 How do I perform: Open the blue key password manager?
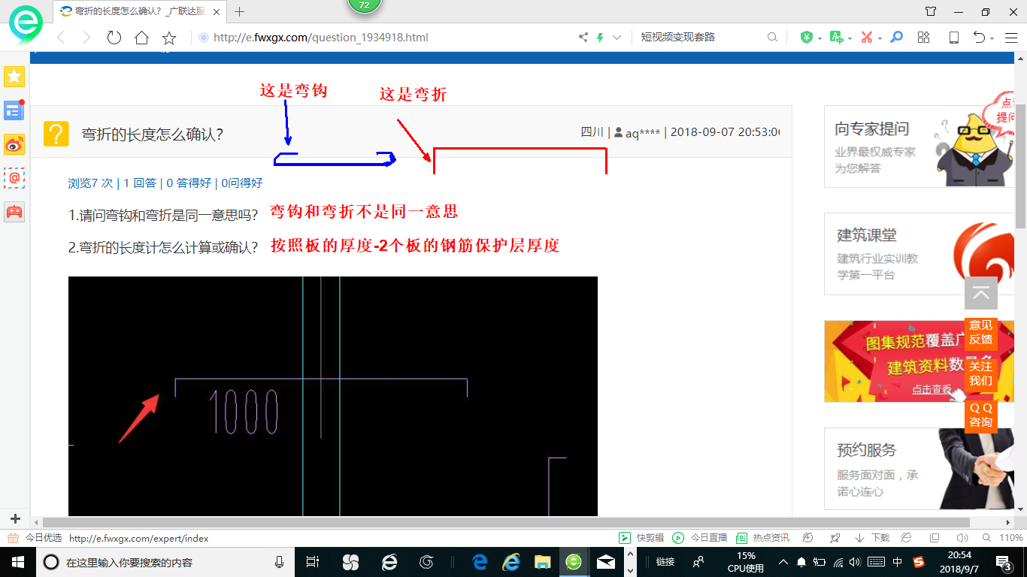point(896,37)
